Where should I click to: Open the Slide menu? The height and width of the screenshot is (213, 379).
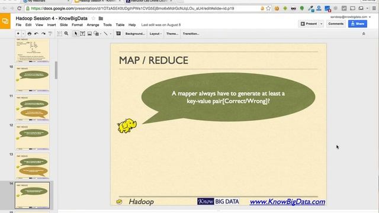click(64, 25)
